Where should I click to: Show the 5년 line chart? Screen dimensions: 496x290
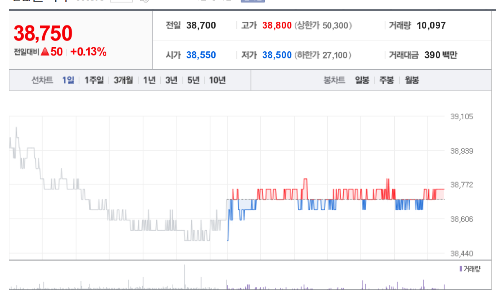pos(193,81)
